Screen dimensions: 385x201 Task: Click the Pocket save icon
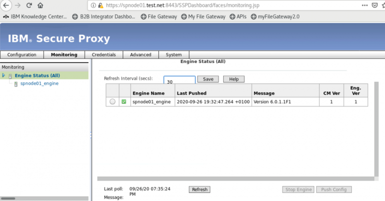pos(374,5)
